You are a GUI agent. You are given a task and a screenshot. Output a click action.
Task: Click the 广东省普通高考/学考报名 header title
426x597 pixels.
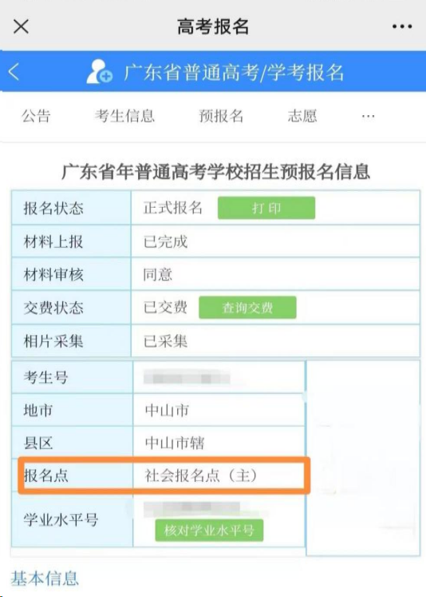tap(234, 72)
